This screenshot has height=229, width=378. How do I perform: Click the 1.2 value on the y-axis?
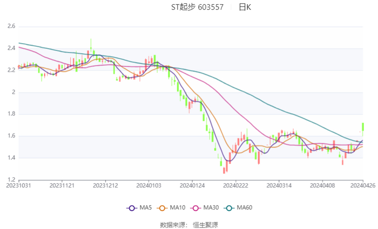(x=11, y=179)
